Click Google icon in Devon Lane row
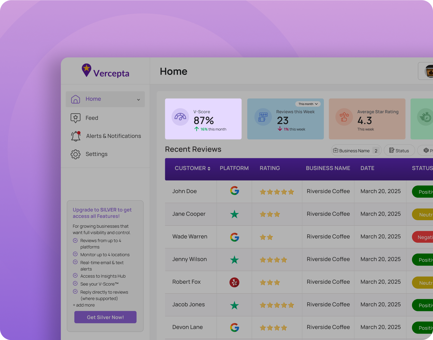Image resolution: width=433 pixels, height=340 pixels. click(235, 328)
